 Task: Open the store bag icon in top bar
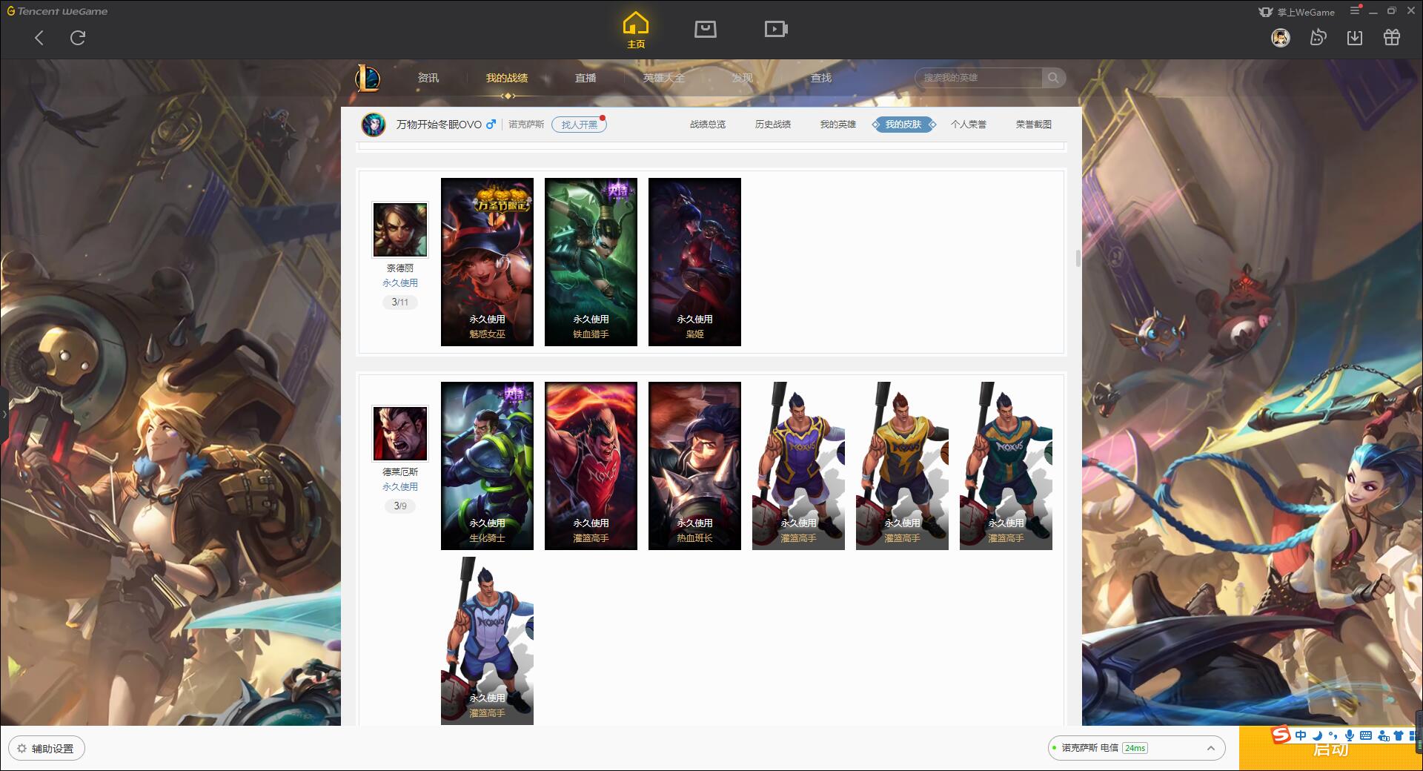[x=706, y=29]
